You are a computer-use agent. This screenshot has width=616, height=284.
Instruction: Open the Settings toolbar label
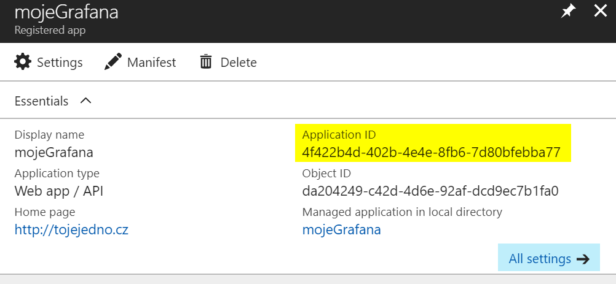60,63
